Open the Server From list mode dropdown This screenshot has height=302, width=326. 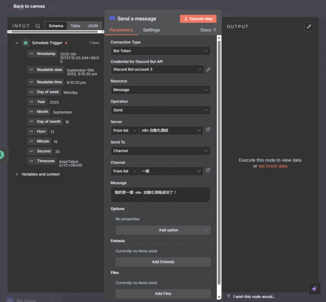[x=125, y=131]
